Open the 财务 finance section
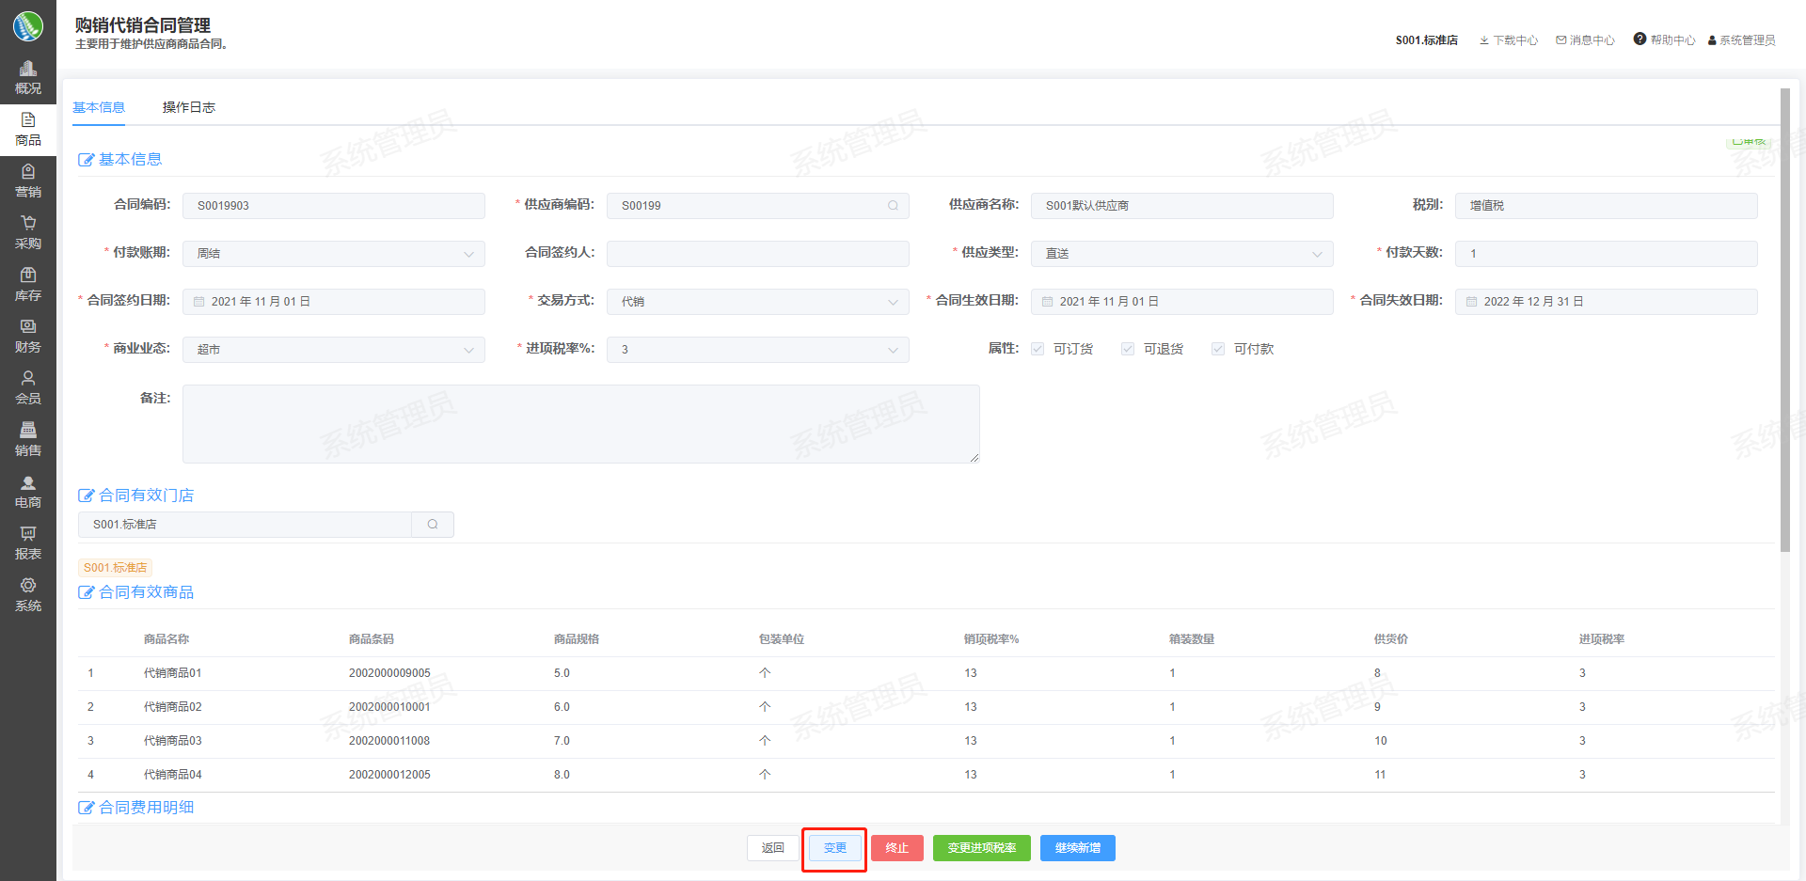 tap(28, 337)
